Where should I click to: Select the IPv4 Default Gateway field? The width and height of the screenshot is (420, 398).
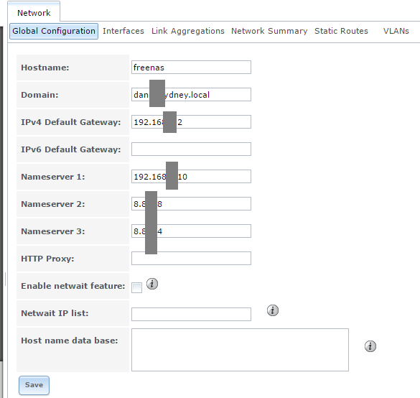(191, 122)
